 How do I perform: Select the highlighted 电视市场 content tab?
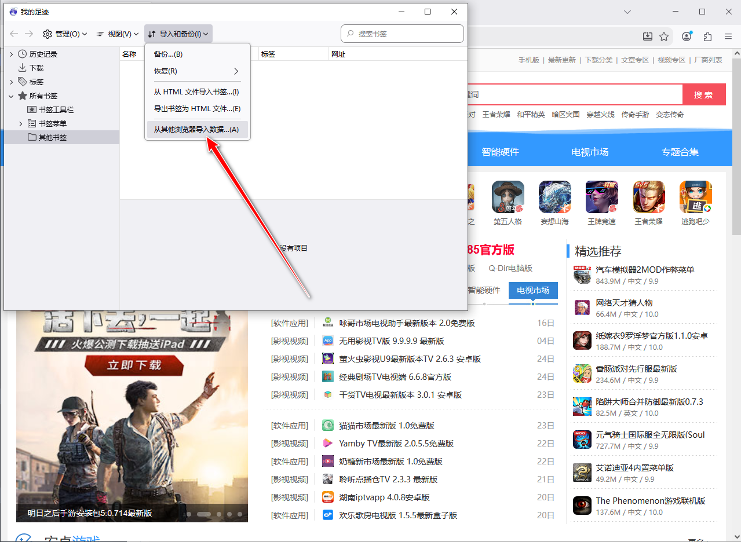point(533,291)
